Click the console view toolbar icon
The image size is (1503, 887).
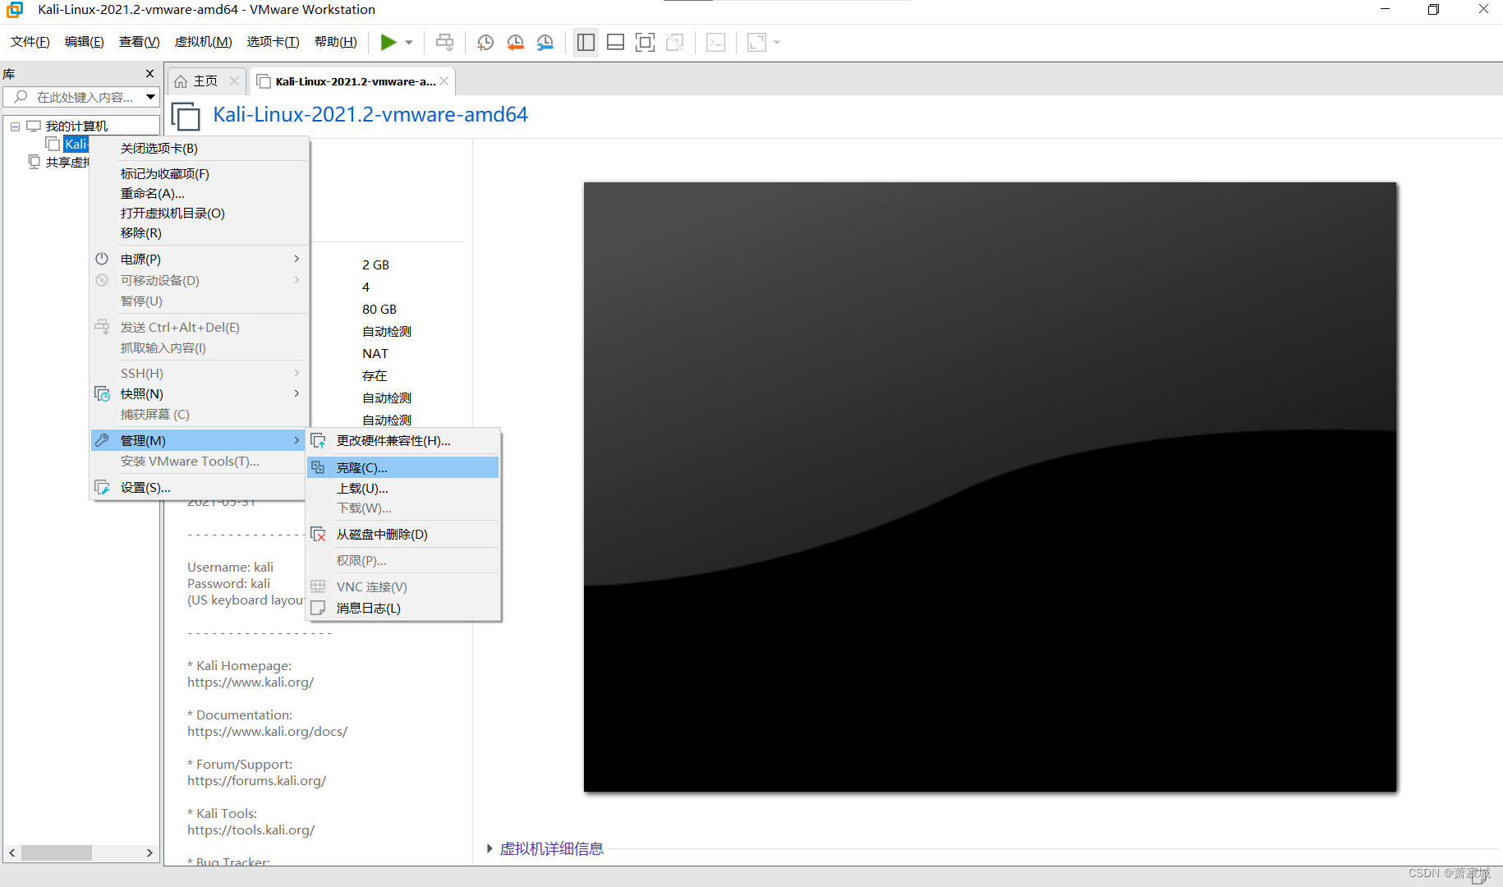coord(716,42)
